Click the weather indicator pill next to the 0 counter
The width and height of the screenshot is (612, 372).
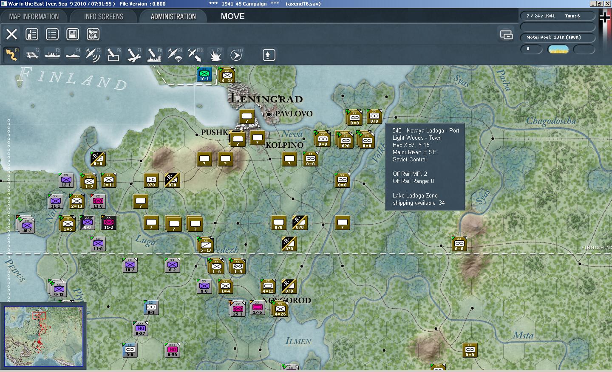click(558, 49)
